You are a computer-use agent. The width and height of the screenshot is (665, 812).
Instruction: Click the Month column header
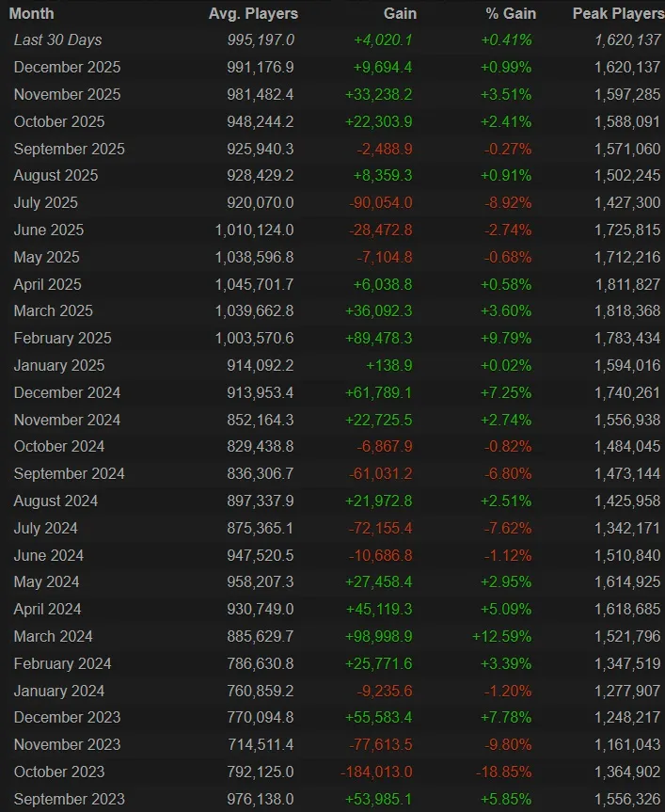click(31, 13)
